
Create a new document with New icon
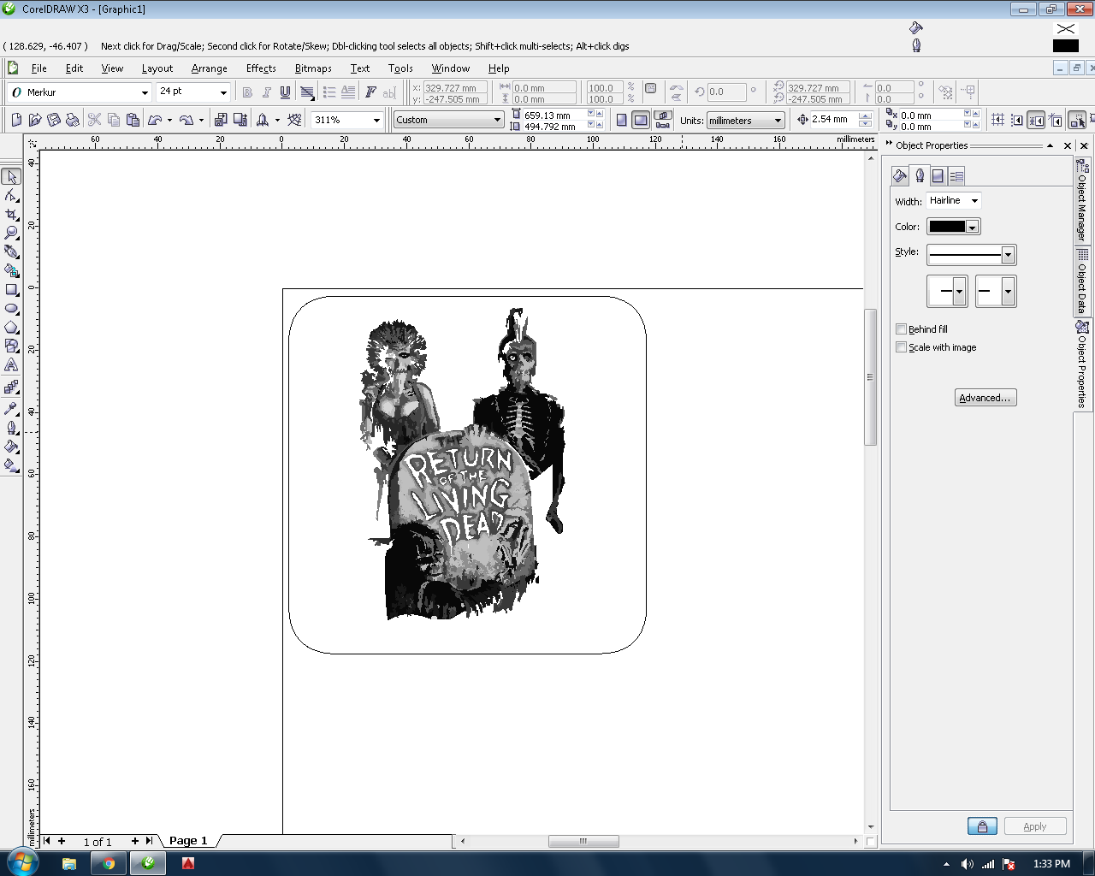click(x=16, y=120)
